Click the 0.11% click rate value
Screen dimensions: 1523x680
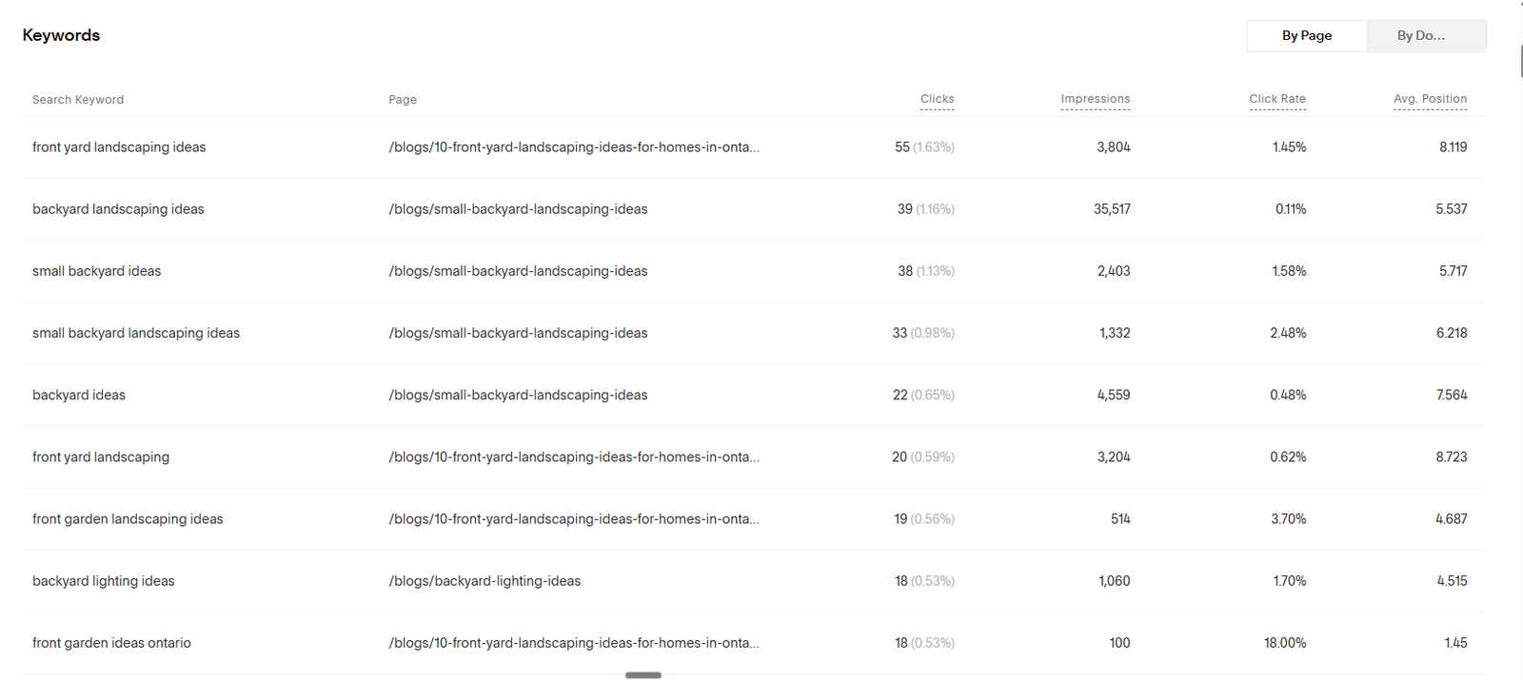[x=1291, y=209]
